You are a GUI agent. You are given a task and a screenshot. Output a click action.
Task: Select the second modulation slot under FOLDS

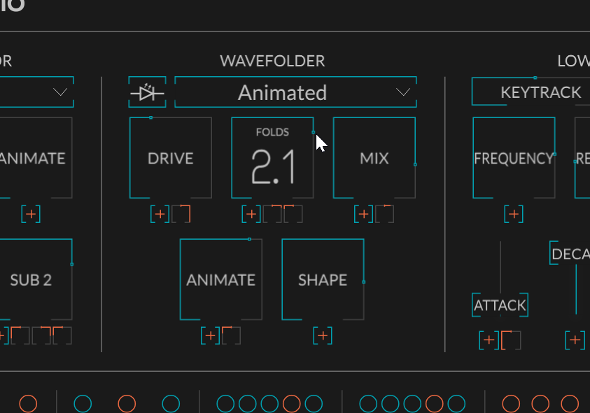click(293, 215)
